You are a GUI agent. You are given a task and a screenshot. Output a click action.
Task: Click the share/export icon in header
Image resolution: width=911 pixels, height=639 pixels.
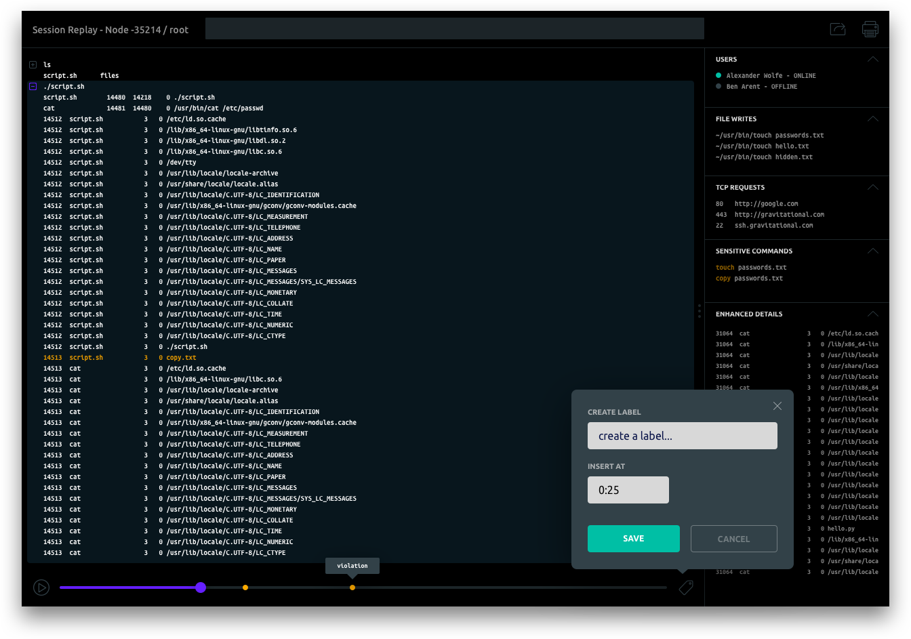pos(838,29)
